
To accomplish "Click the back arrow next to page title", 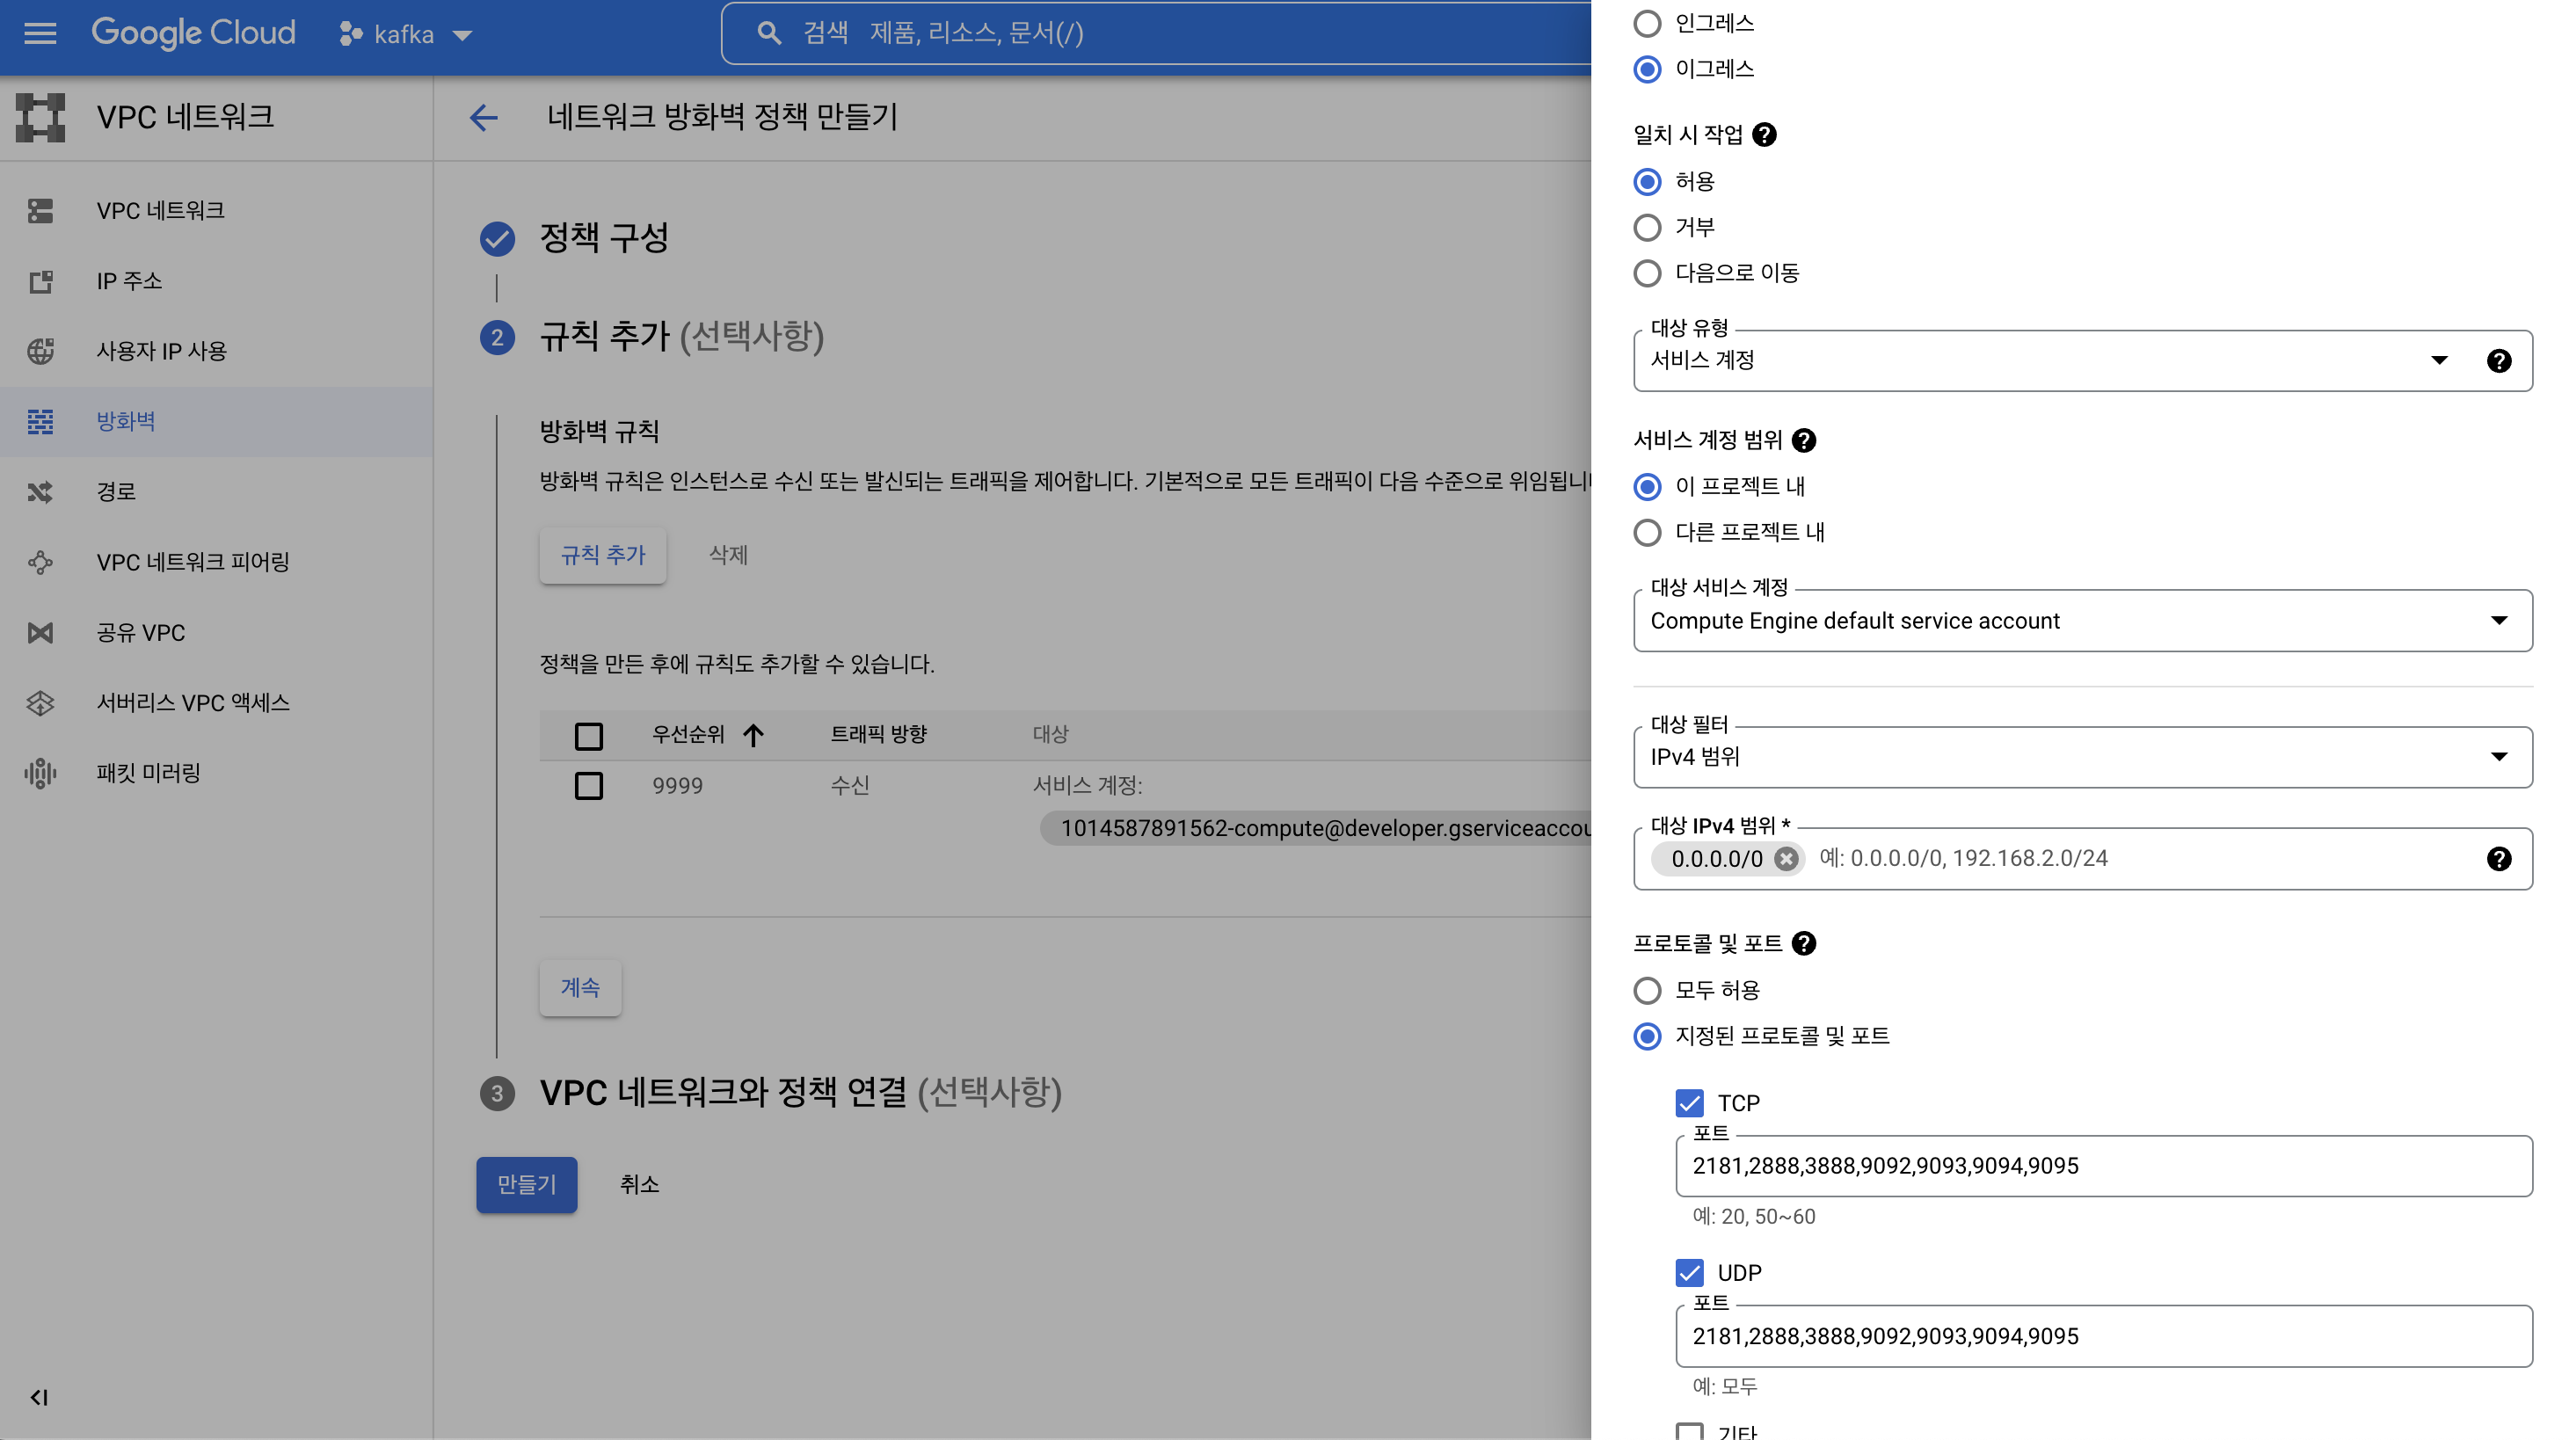I will tap(484, 118).
